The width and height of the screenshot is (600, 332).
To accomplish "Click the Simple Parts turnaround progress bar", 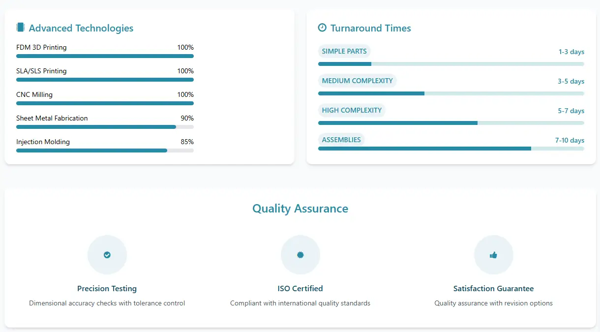I will (x=451, y=64).
